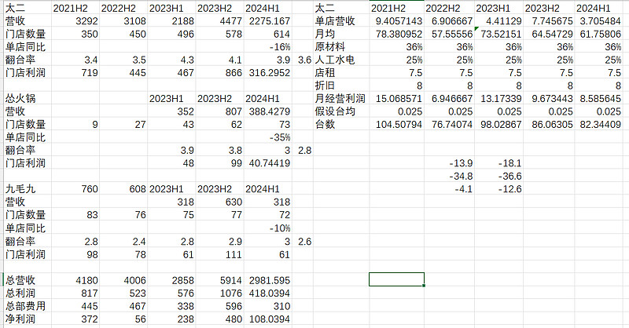Click the cell with value 40.74419
629x328 pixels.
point(268,163)
